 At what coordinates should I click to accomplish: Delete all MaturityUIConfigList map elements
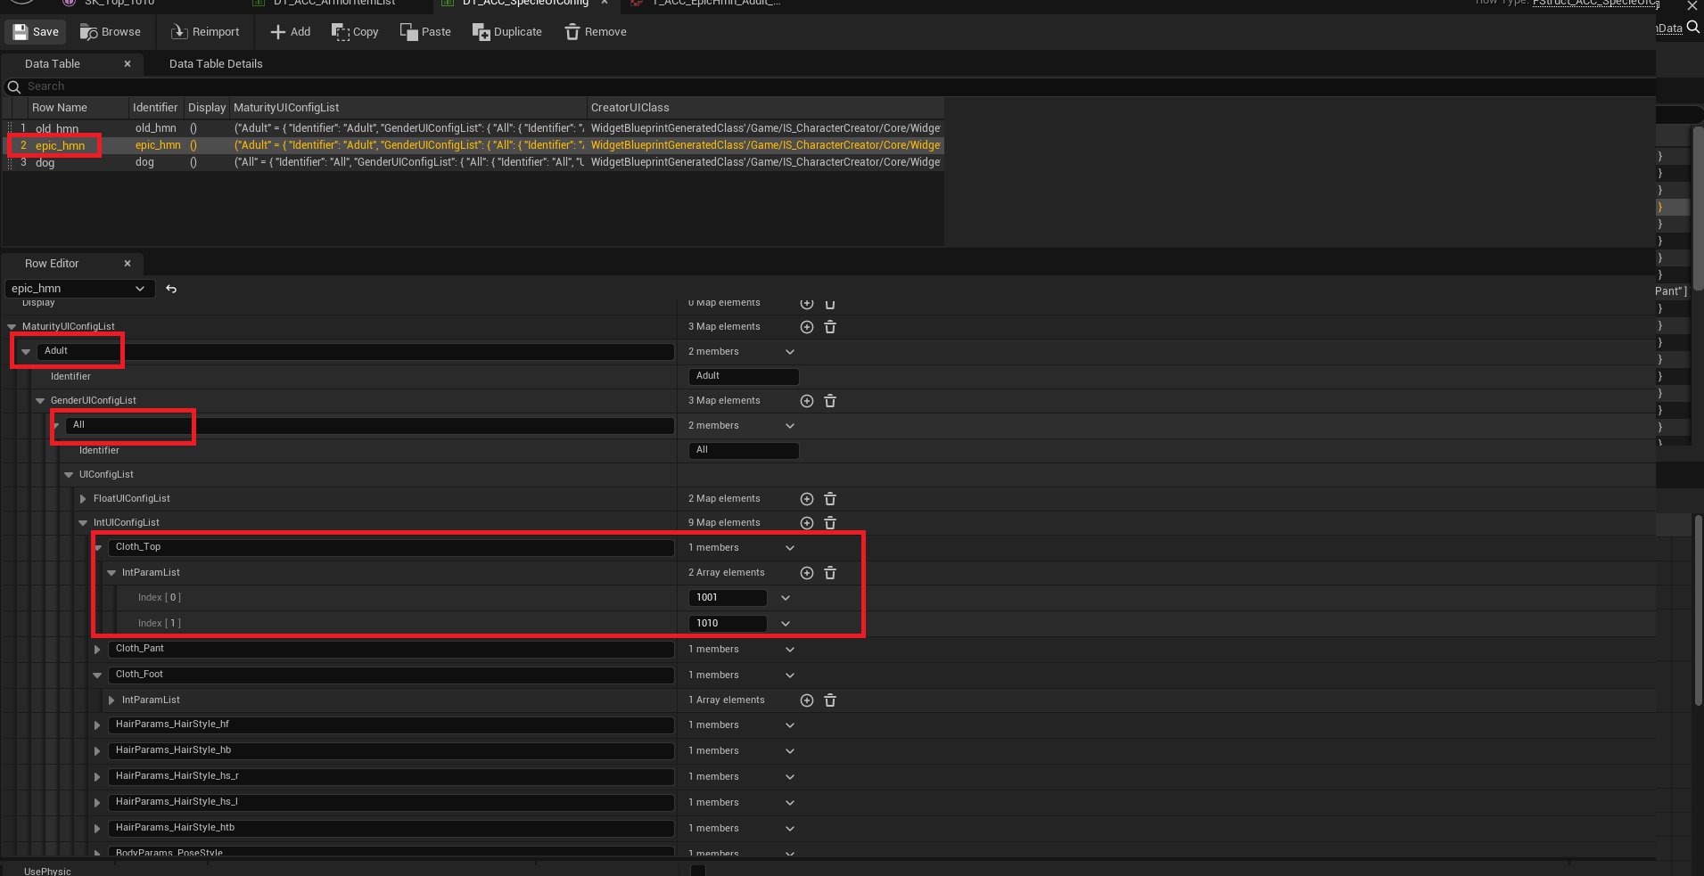tap(830, 327)
